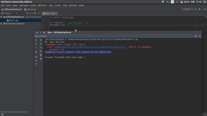Screen dimensions: 207x116
Task: Hide the Run panel with the hide icon
Action: pyautogui.click(x=200, y=36)
